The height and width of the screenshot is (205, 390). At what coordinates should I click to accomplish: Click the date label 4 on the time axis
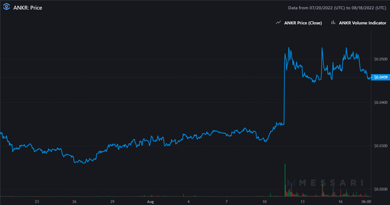(188, 202)
